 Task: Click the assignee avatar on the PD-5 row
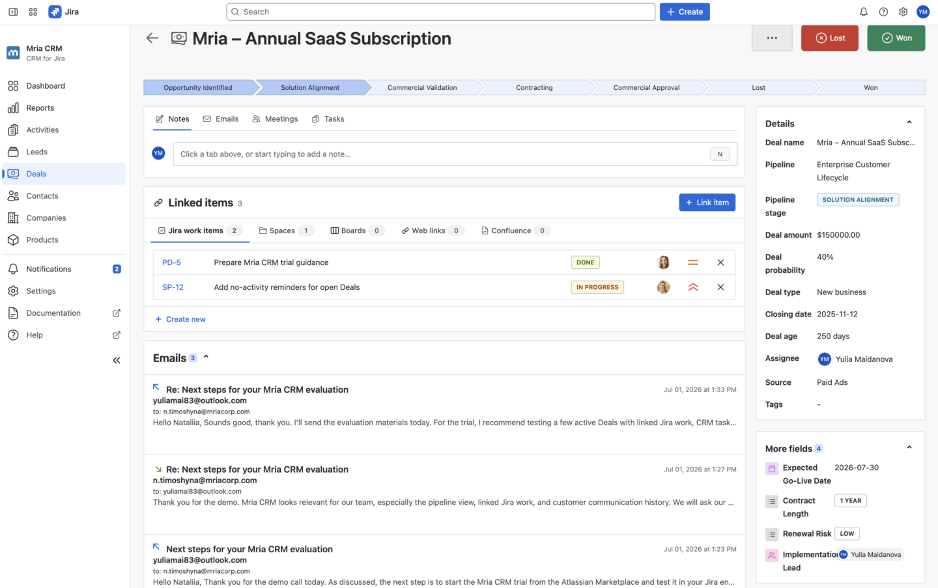664,262
